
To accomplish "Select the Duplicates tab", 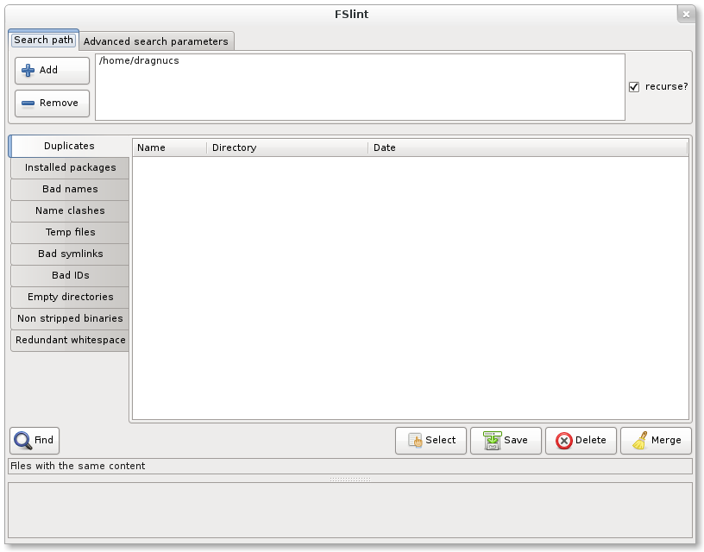I will [x=69, y=146].
